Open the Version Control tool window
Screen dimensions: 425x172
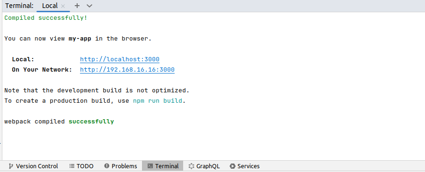(33, 166)
